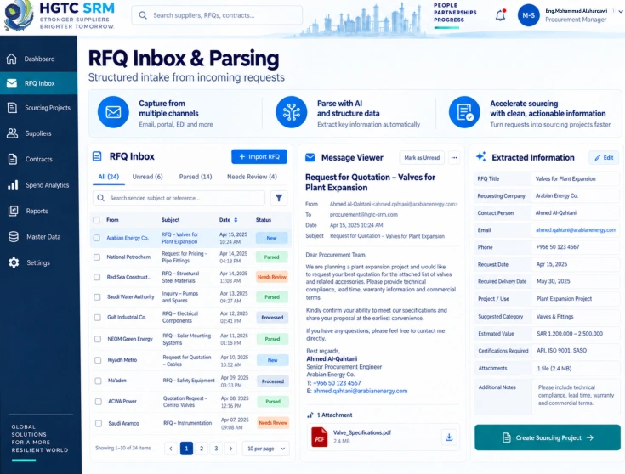Screen dimensions: 625x474
Task: Open the Dashboard home icon
Action: click(12, 59)
